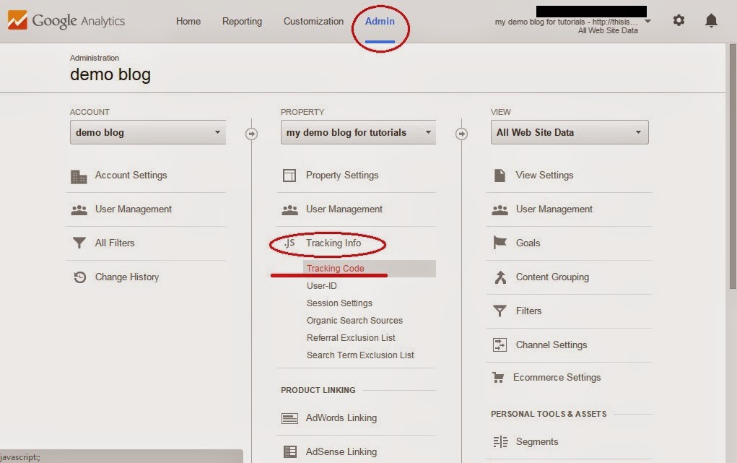Click the view Filters funnel icon
The width and height of the screenshot is (737, 463).
(x=500, y=311)
